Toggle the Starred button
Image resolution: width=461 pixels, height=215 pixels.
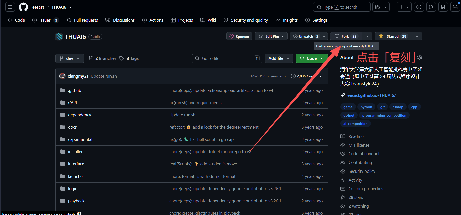click(x=393, y=36)
